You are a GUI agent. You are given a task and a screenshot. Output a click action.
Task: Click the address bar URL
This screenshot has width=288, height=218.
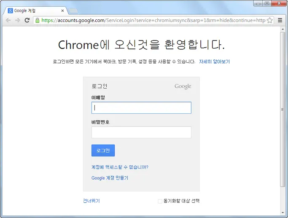pyautogui.click(x=153, y=20)
